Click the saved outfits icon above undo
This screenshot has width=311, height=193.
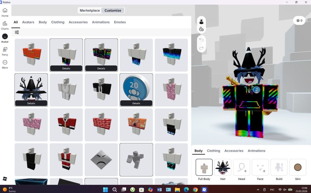tap(201, 22)
